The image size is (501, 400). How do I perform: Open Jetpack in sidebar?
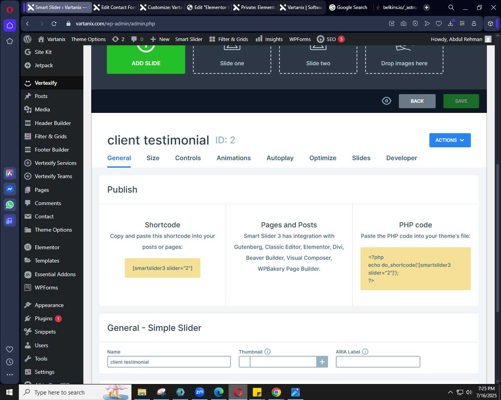pos(52,65)
